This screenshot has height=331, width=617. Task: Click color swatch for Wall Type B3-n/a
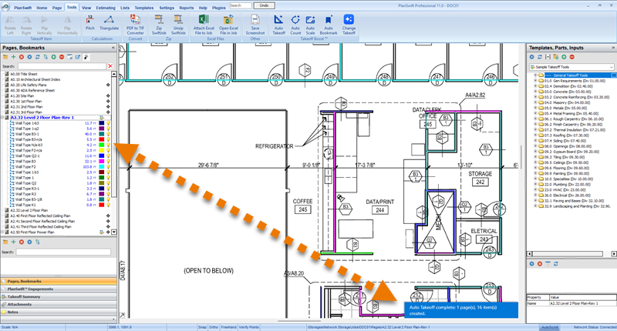102,139
